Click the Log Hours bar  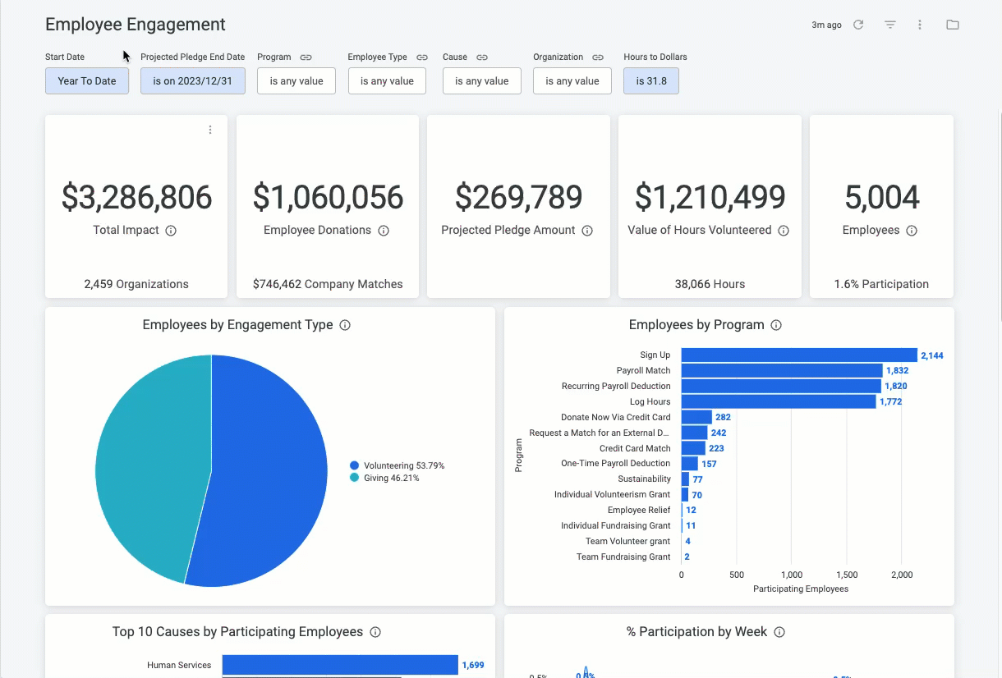point(779,401)
